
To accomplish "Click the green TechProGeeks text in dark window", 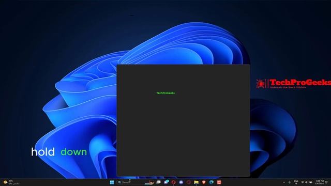I will pos(165,93).
